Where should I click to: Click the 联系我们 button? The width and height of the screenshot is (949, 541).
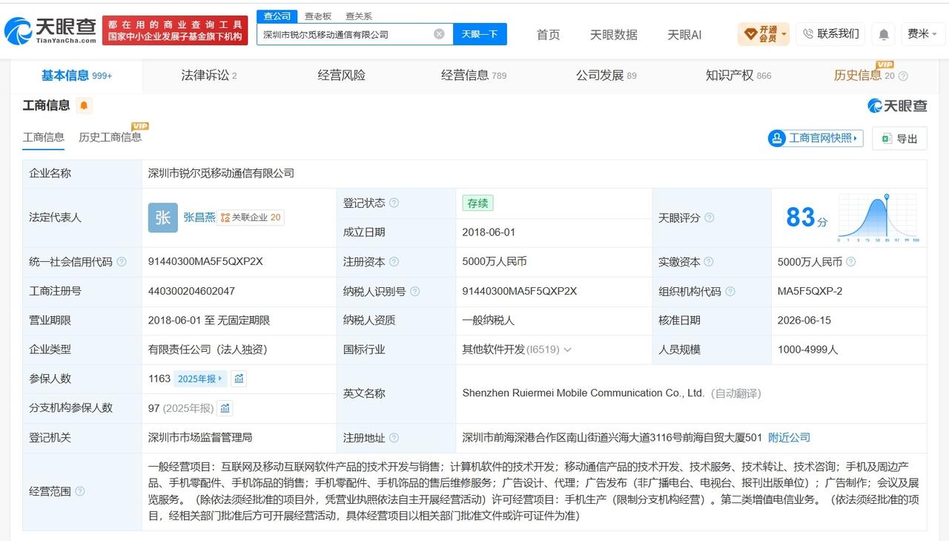[x=831, y=34]
